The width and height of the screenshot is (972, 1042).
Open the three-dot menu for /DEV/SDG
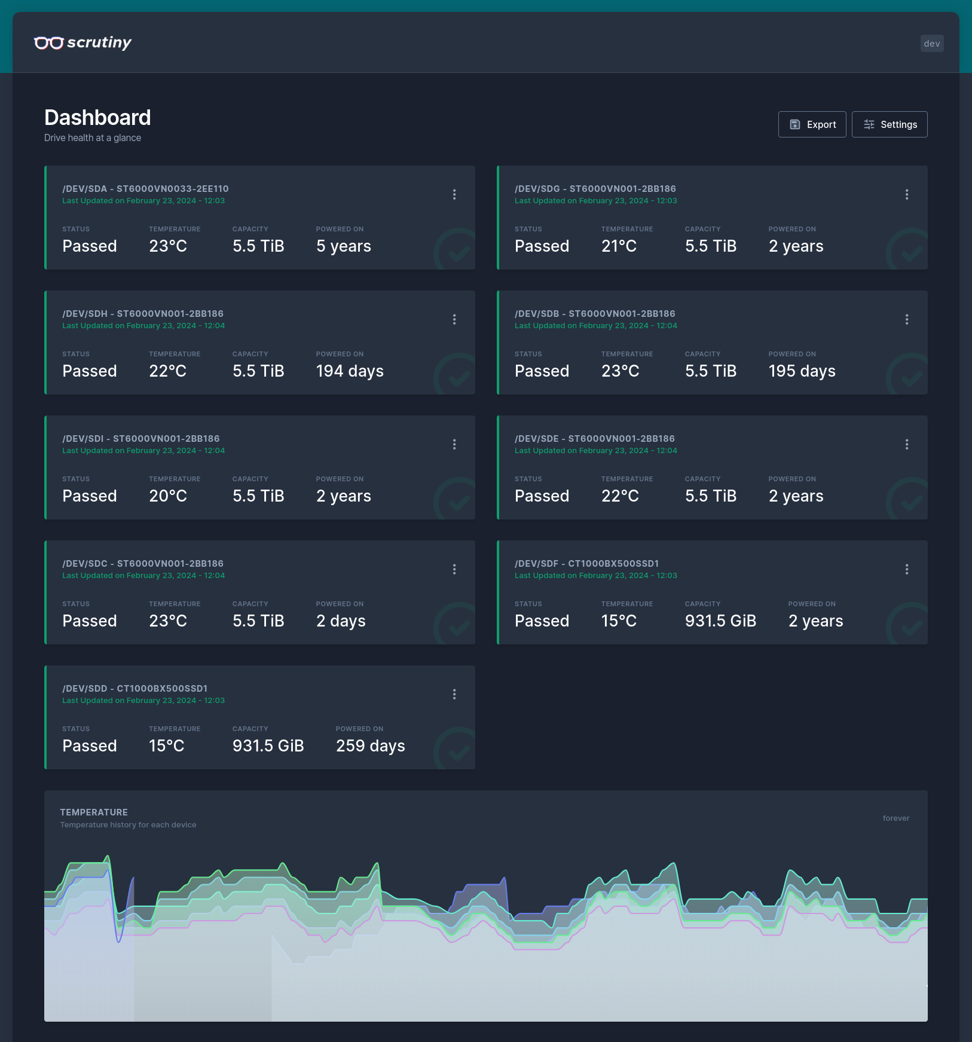[907, 194]
